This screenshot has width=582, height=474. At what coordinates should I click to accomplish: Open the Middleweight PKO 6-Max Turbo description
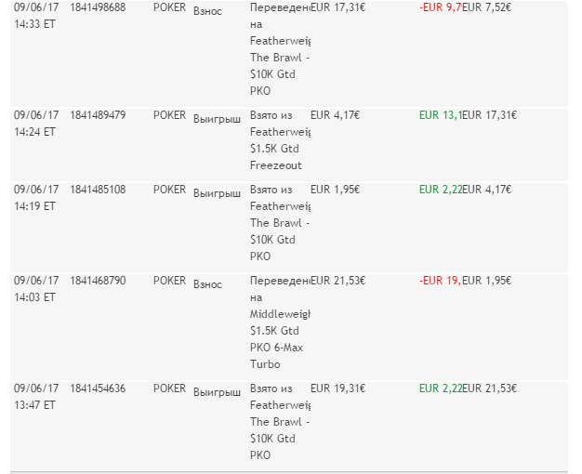click(x=279, y=322)
